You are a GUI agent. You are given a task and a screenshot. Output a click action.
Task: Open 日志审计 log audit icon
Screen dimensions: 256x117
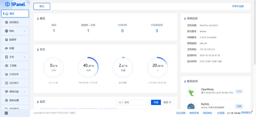[7, 83]
